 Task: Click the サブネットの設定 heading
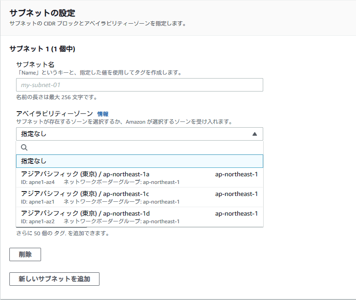tap(42, 13)
